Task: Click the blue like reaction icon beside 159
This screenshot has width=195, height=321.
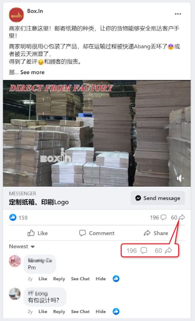Action: click(13, 218)
